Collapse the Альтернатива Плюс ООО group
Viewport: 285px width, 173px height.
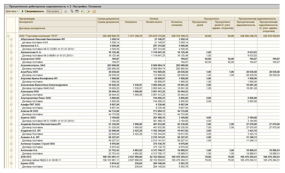(x=11, y=98)
